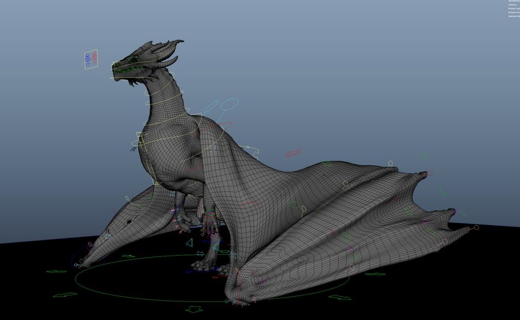Select the small green arrow above the master circle's left side
The height and width of the screenshot is (320, 520).
tap(128, 256)
